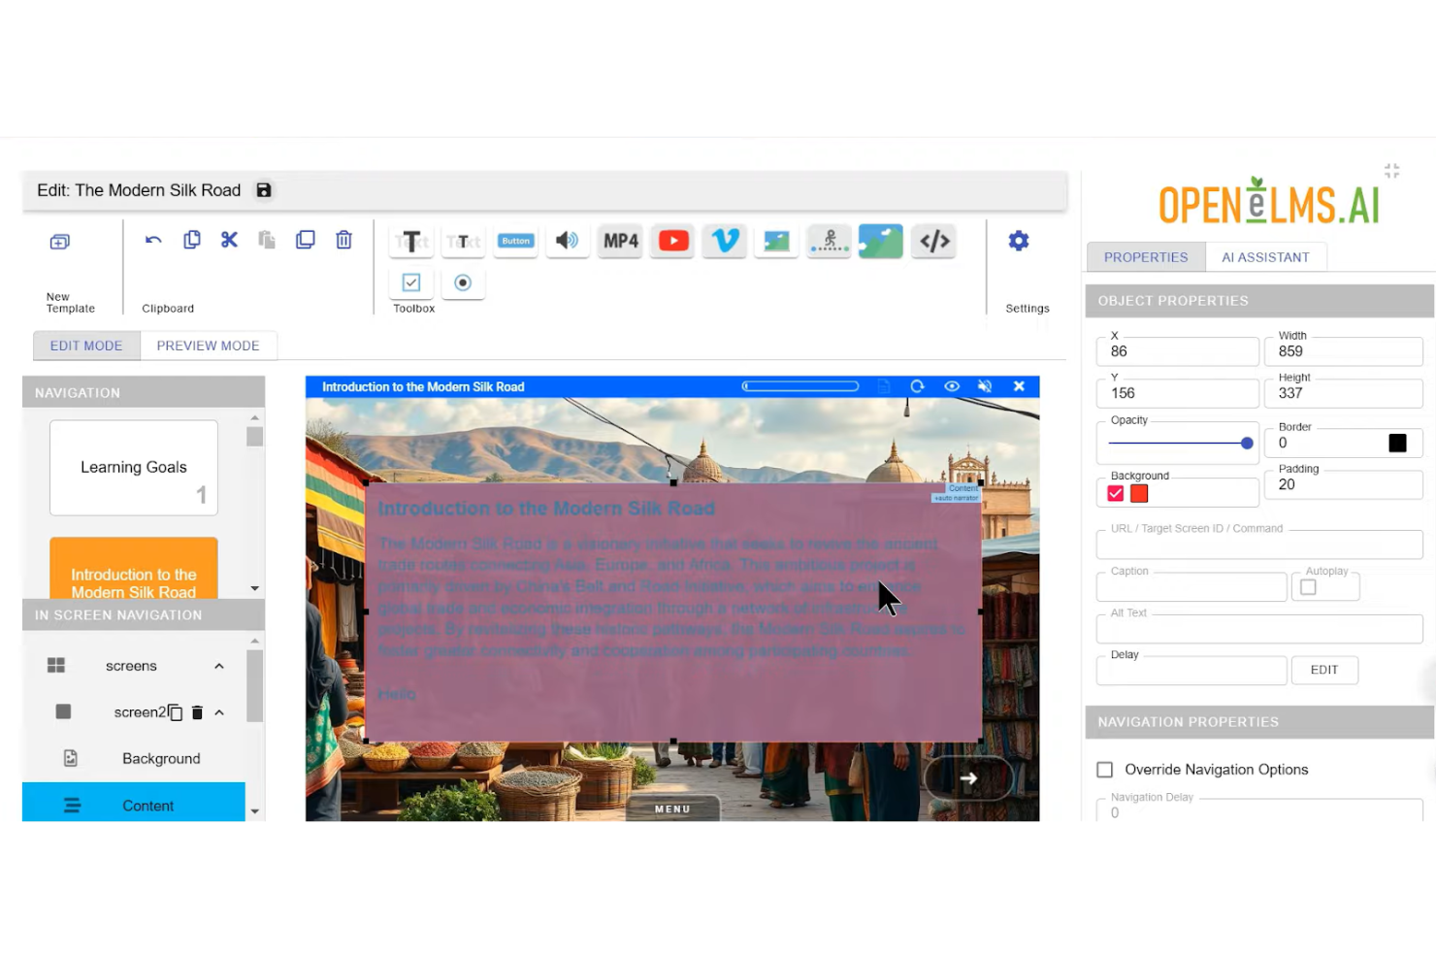Viewport: 1436px width, 958px height.
Task: Cut the selected element with the scissors icon
Action: coord(229,239)
